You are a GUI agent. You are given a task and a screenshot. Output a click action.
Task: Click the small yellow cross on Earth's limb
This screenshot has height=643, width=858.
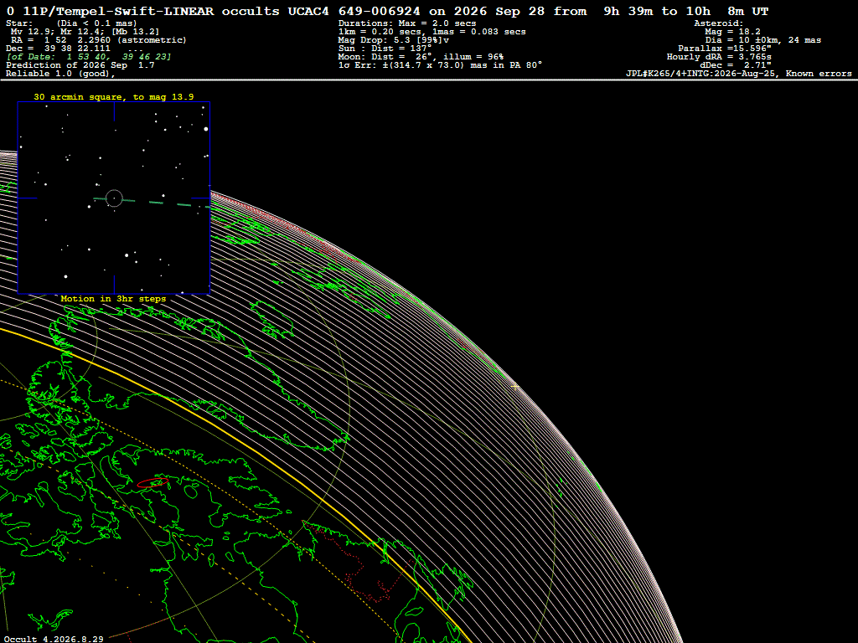[515, 387]
